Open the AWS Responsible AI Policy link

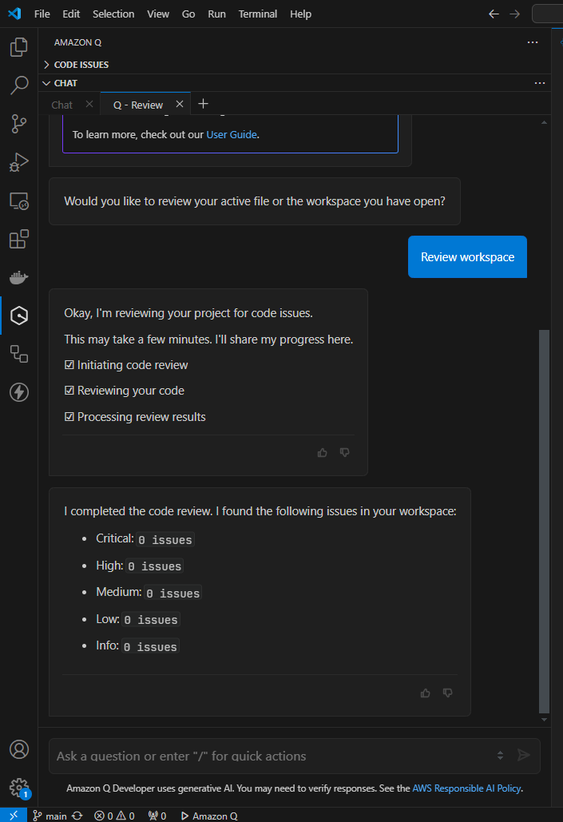(x=466, y=788)
